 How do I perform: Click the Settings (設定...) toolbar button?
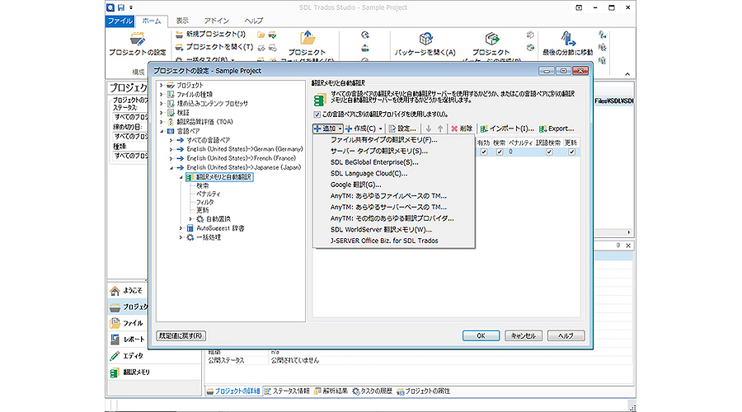(x=402, y=129)
